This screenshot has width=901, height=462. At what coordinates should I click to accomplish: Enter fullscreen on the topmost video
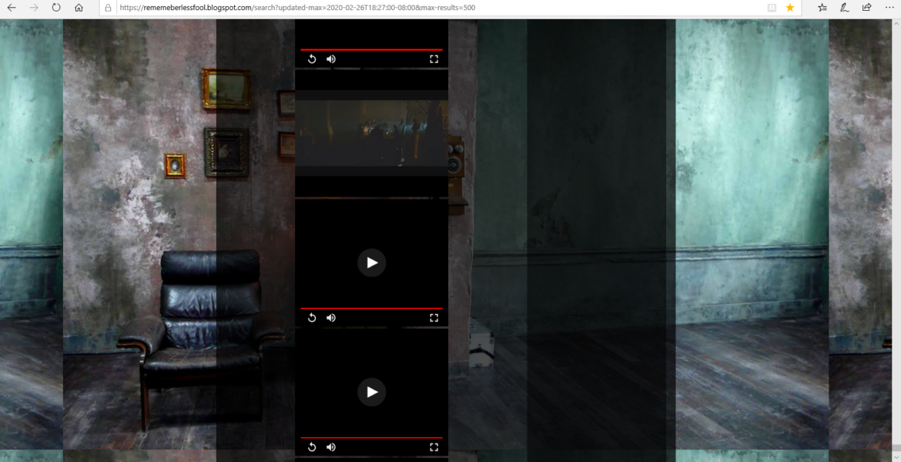pyautogui.click(x=434, y=59)
